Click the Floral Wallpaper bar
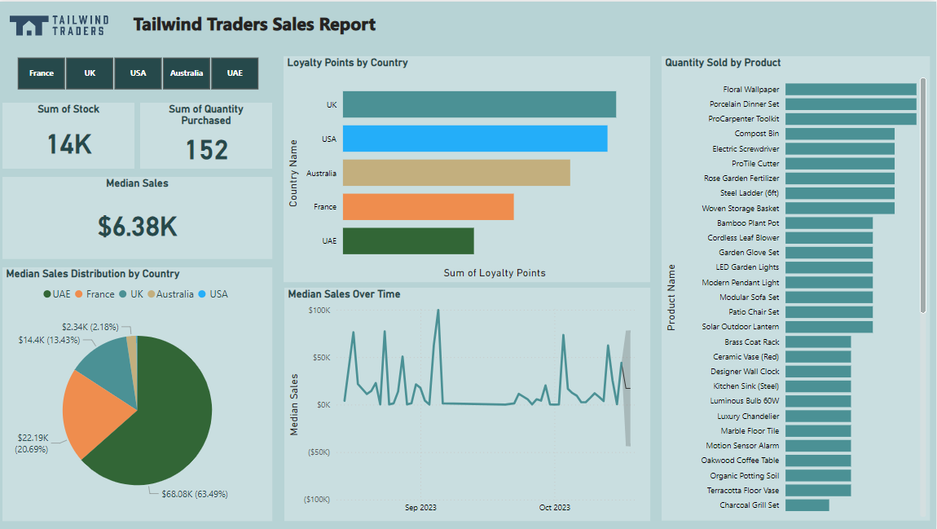Screen dimensions: 937x529 tap(851, 89)
